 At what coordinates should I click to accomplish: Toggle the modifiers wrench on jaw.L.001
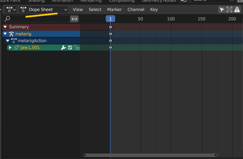coord(64,48)
